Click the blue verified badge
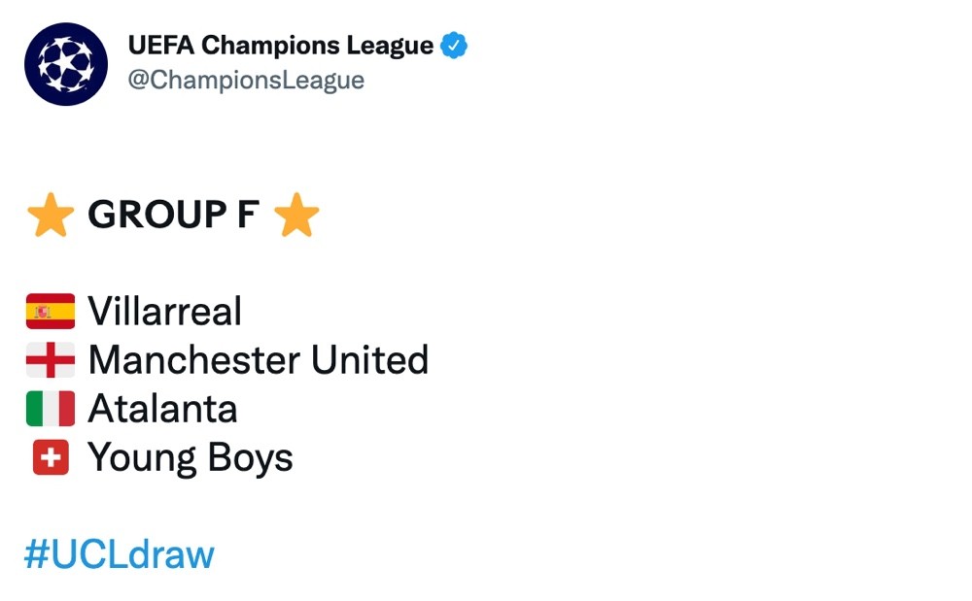 point(454,46)
